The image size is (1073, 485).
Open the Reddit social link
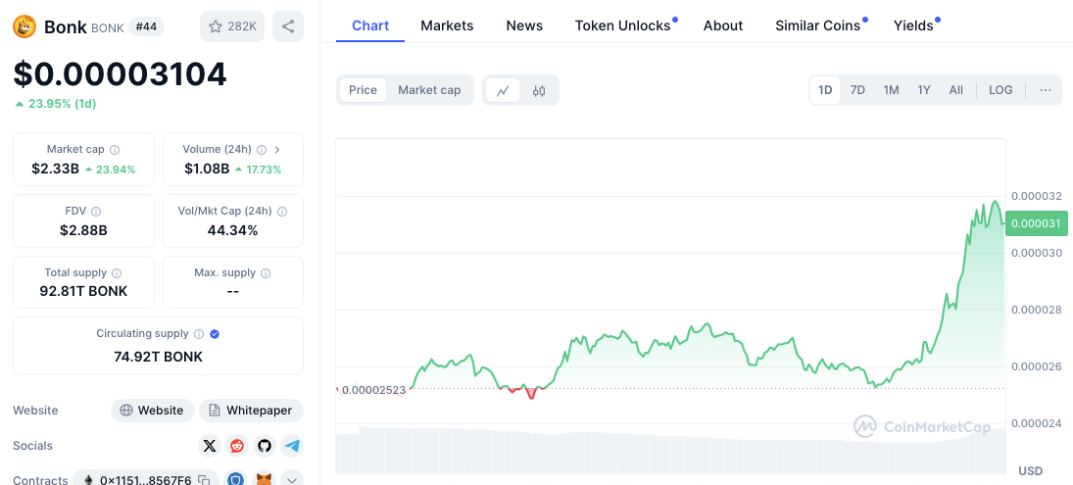coord(237,446)
